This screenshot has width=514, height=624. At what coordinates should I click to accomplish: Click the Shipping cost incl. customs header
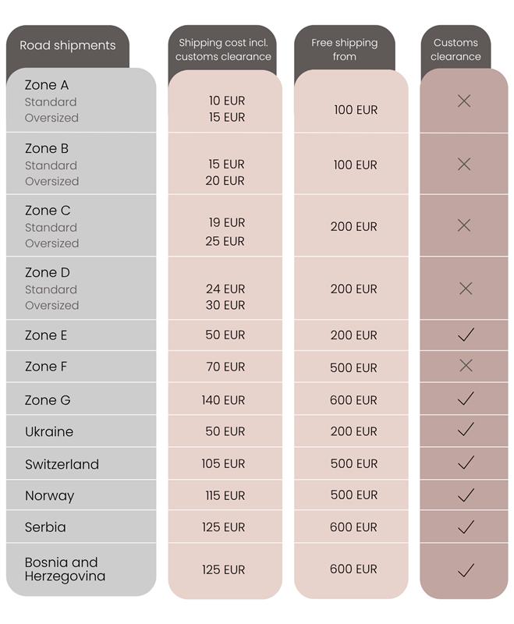pos(223,50)
